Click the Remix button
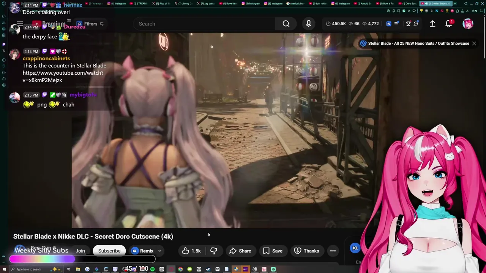Viewport: 486px width, 273px height. click(x=142, y=251)
